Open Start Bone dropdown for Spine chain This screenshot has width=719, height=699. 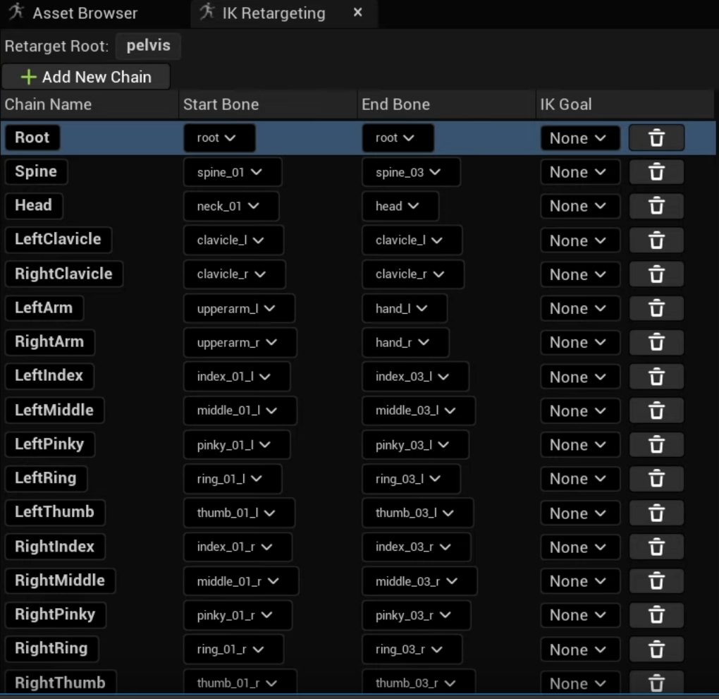click(x=232, y=172)
